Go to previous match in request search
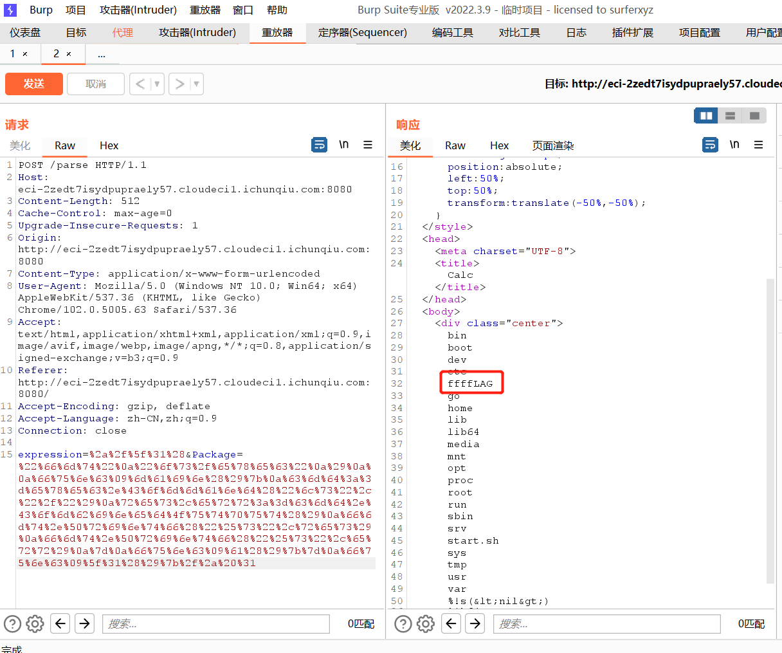This screenshot has width=782, height=653. click(x=60, y=623)
